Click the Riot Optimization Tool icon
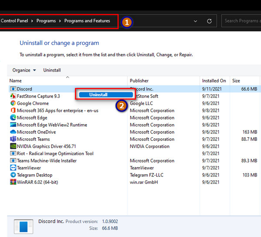This screenshot has height=237, width=261. (x=13, y=153)
